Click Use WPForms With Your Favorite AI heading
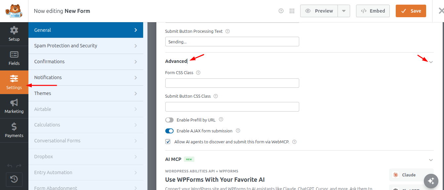This screenshot has width=444, height=190. point(215,180)
